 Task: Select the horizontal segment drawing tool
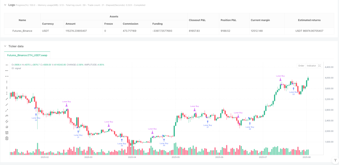7,76
